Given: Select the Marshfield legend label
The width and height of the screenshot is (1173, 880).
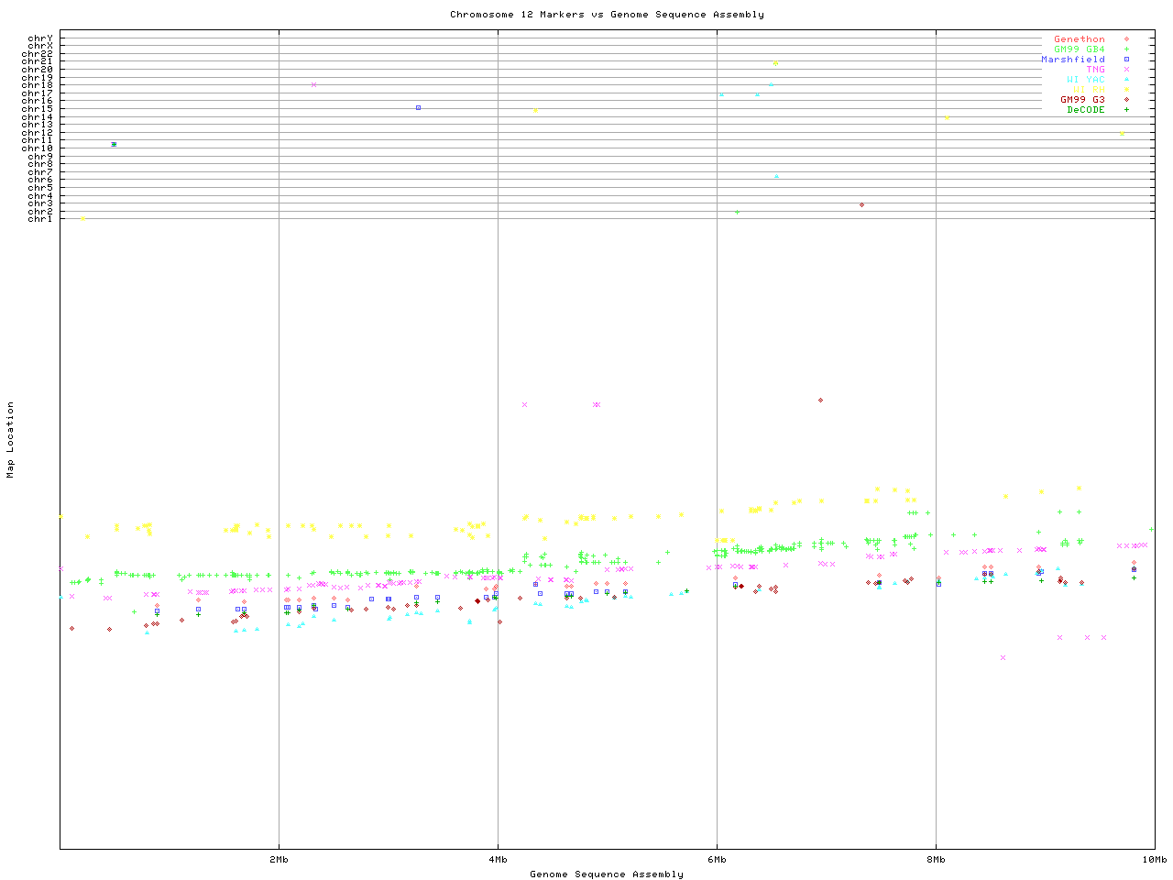Looking at the screenshot, I should click(x=1073, y=60).
